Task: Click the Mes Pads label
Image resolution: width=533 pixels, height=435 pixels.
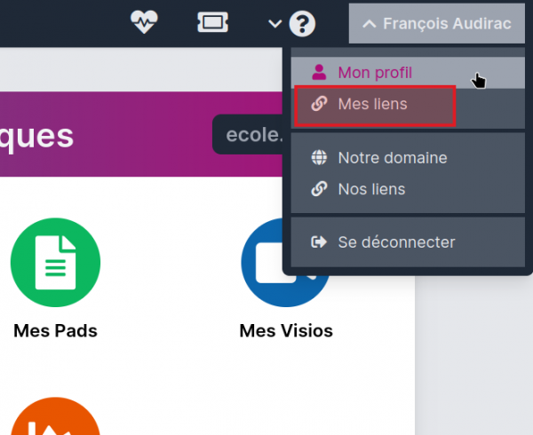Action: 55,331
